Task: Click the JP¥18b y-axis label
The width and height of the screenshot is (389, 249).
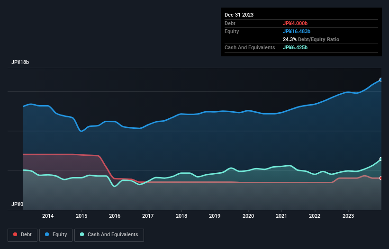Action: pos(20,62)
